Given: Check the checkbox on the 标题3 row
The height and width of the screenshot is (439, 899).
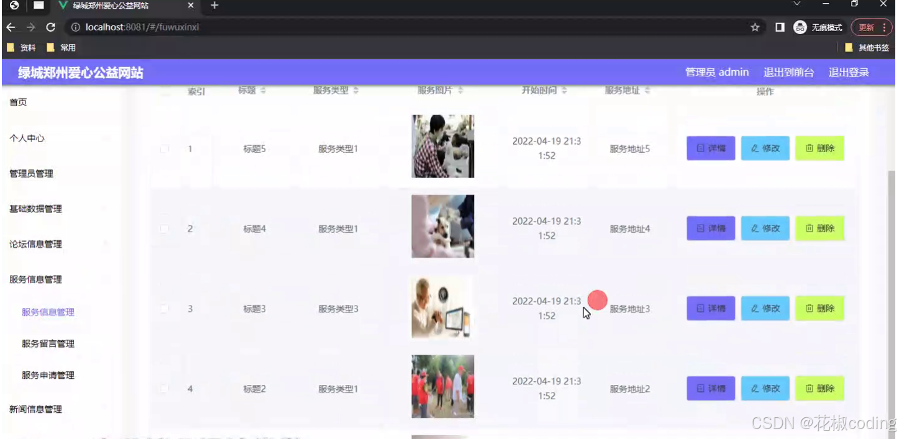Looking at the screenshot, I should click(x=164, y=308).
